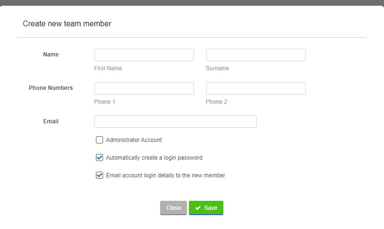Click the bold Name field label

(51, 55)
